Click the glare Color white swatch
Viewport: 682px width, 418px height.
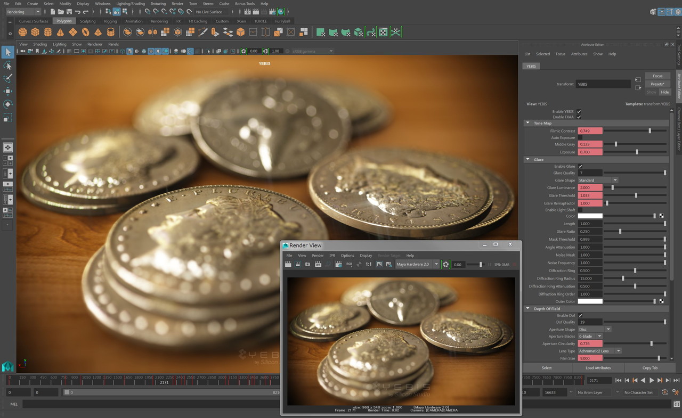[x=590, y=216]
